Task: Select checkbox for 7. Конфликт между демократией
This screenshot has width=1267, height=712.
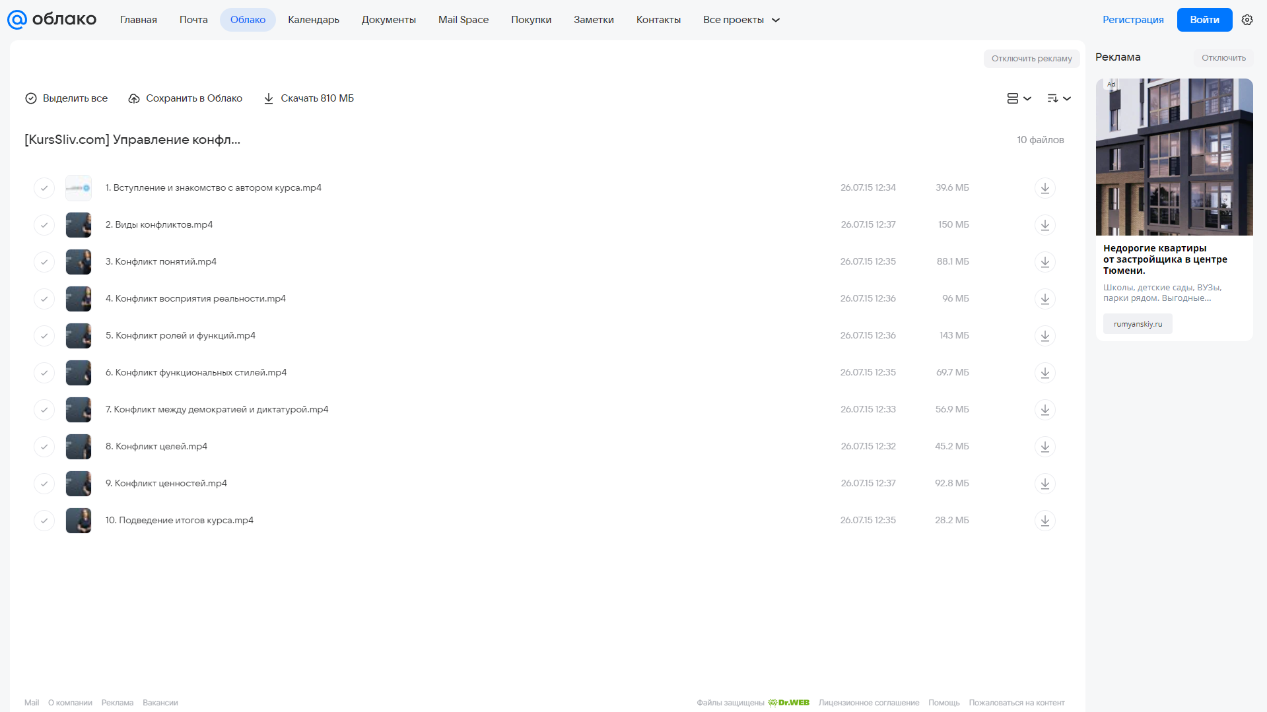Action: (44, 410)
